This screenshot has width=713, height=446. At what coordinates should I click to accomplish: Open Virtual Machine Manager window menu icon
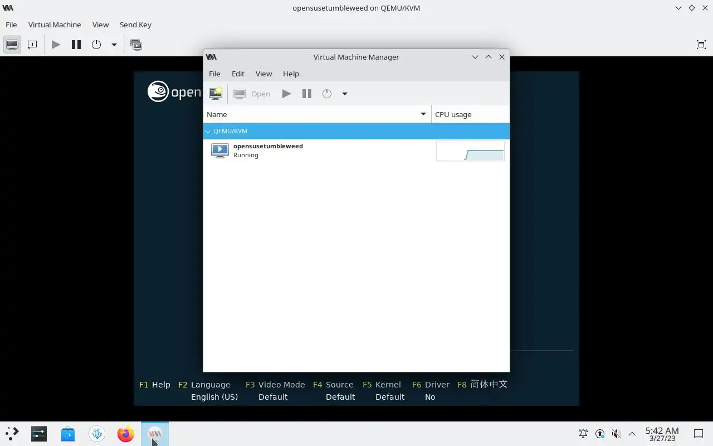coord(211,57)
